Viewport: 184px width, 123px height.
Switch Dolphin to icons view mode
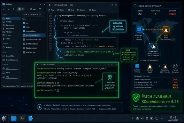tap(19, 9)
